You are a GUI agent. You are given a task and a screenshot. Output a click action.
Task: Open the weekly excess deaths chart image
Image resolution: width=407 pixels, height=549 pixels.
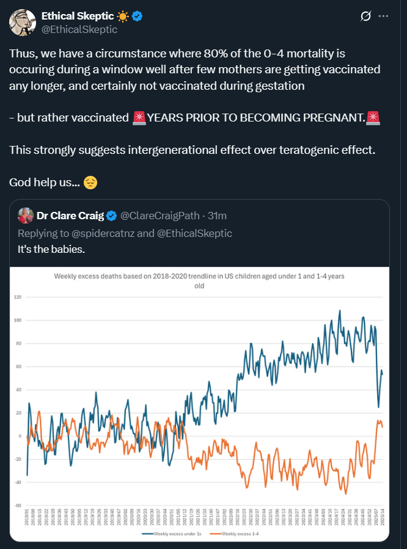coord(199,404)
